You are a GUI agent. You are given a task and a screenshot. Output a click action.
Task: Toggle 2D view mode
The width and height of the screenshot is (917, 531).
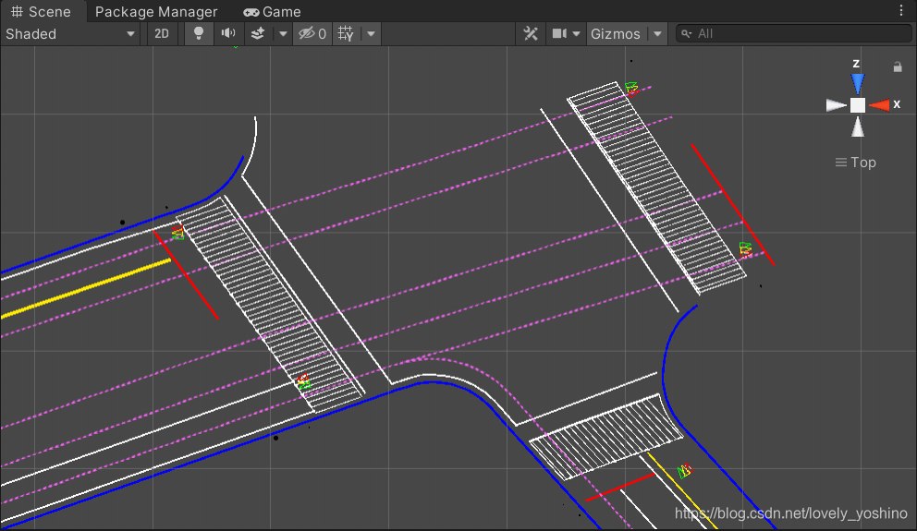pos(162,34)
